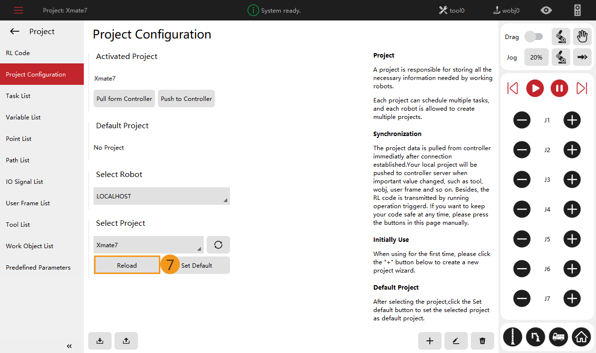
Task: Open the Task List menu item
Action: (x=18, y=96)
